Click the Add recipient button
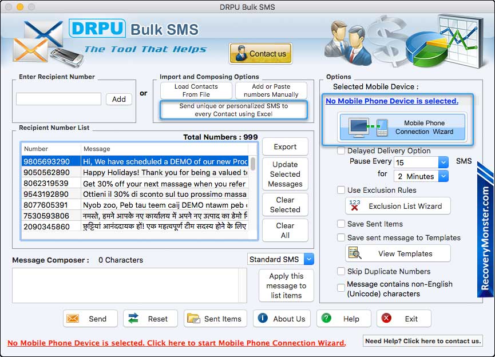The width and height of the screenshot is (495, 357). coord(118,99)
